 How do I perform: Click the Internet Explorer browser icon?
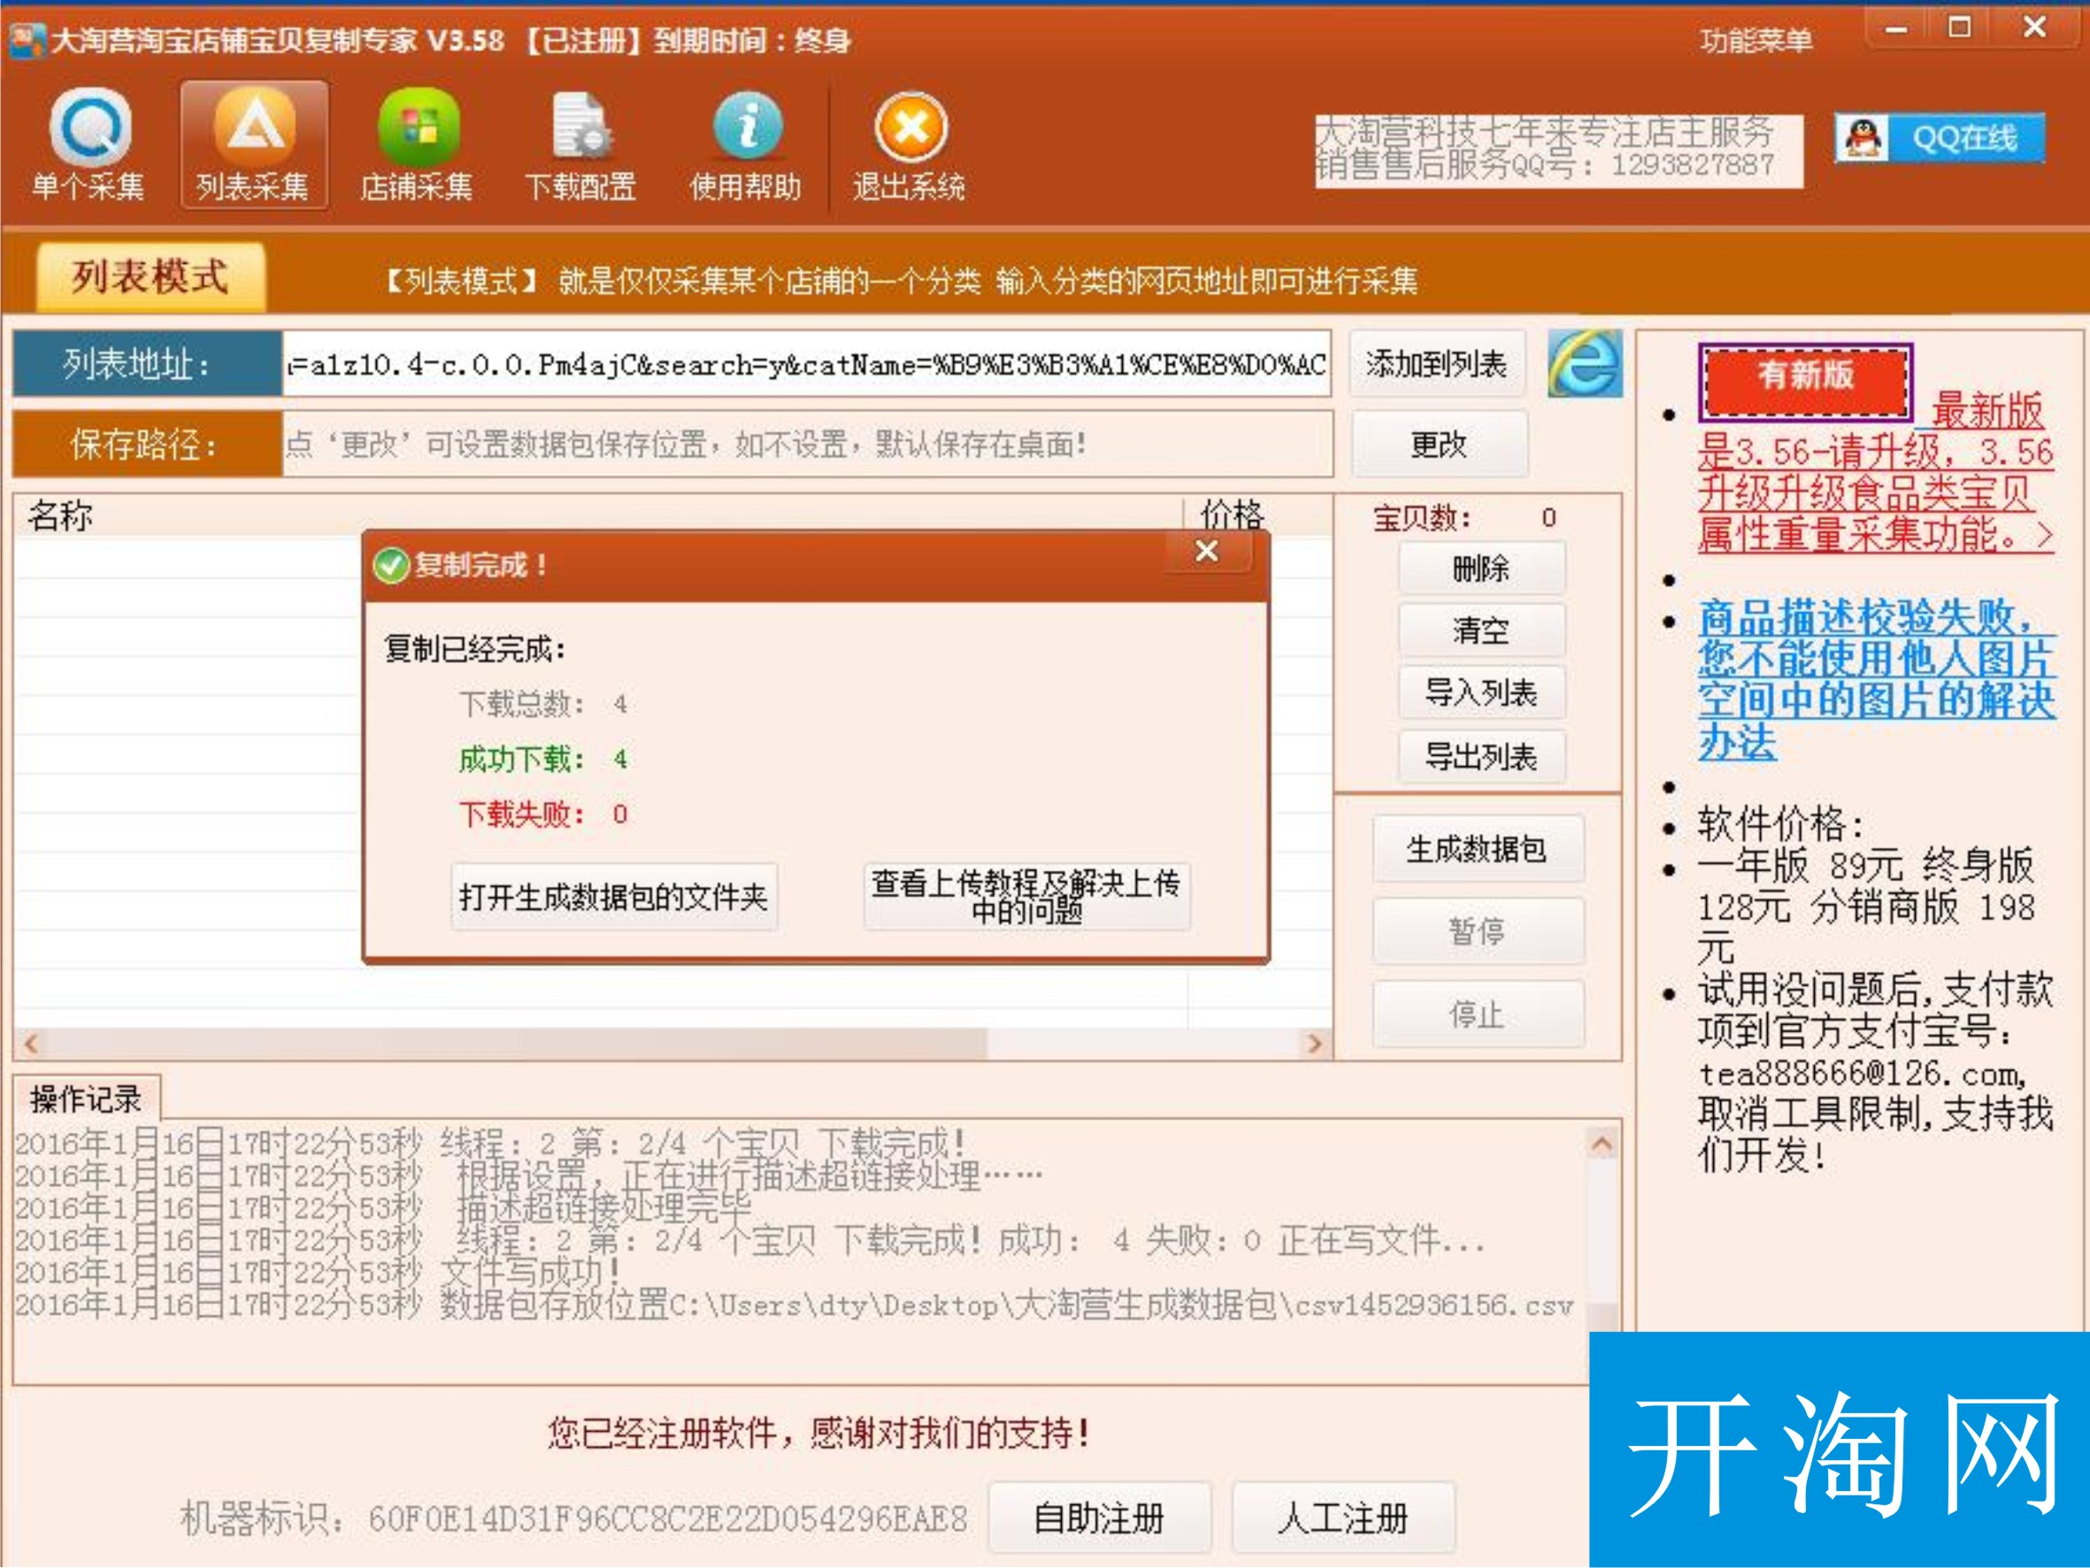[1585, 363]
